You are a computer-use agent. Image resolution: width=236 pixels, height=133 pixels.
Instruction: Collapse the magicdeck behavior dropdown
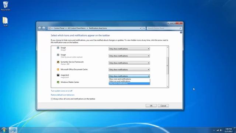(129, 76)
